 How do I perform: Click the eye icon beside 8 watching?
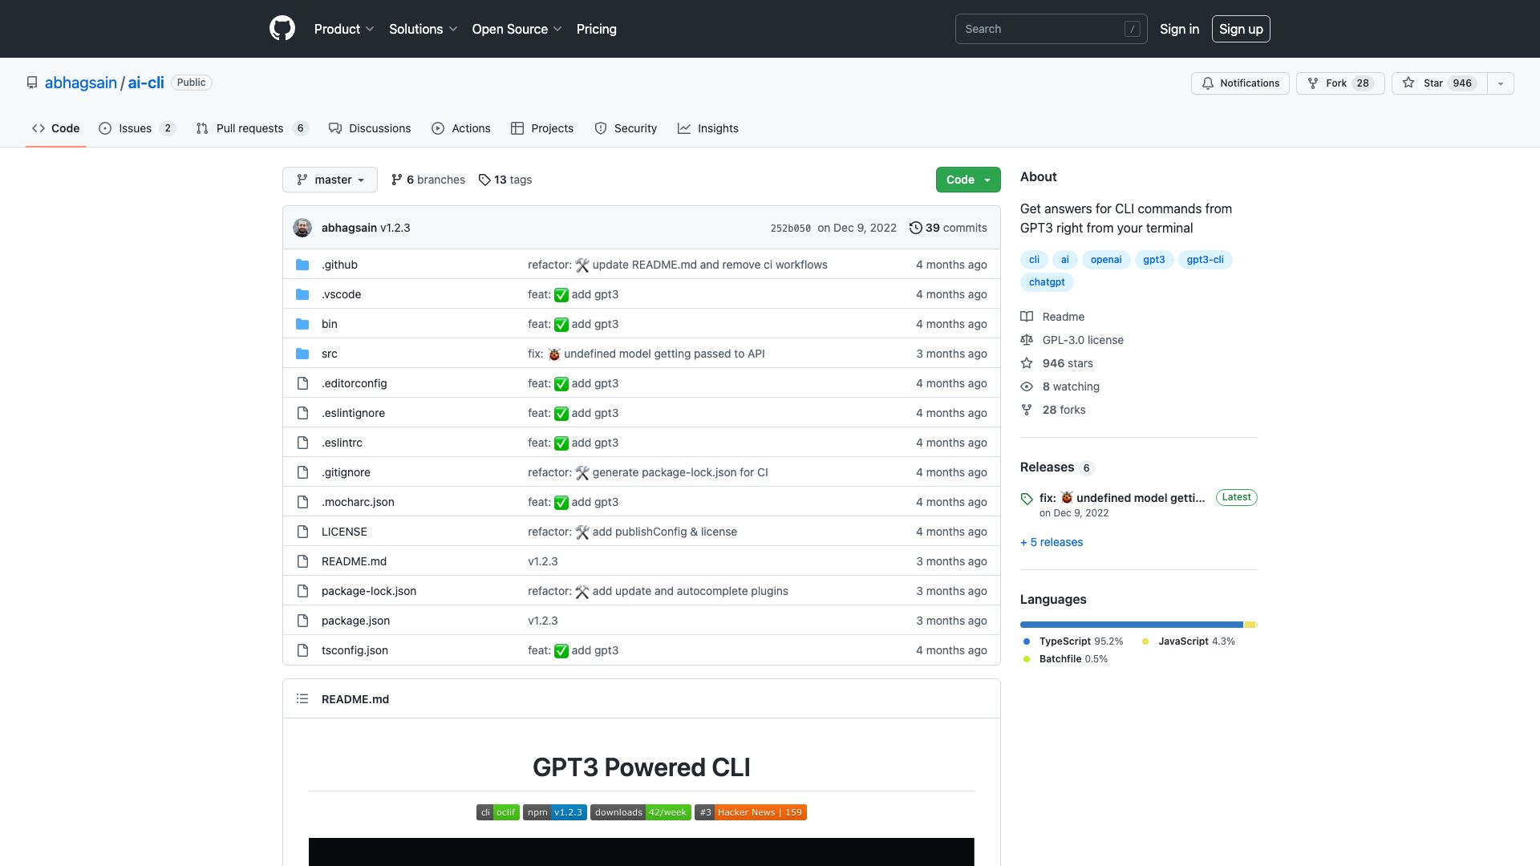[x=1027, y=386]
